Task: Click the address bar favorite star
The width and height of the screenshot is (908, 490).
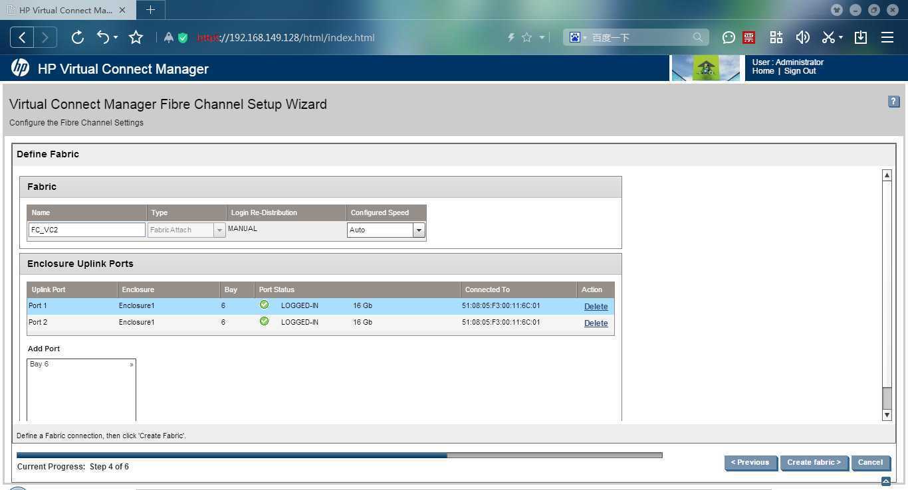Action: [527, 38]
